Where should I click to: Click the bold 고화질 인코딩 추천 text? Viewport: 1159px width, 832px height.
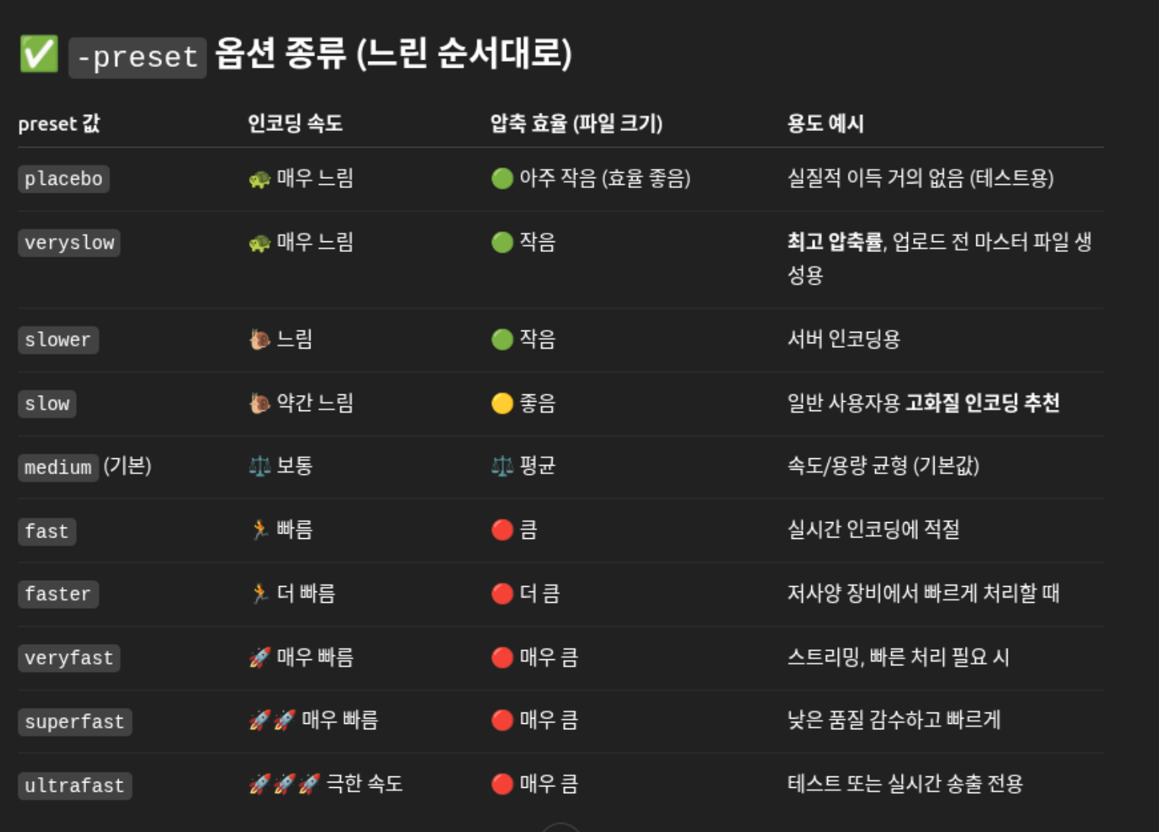[x=982, y=403]
